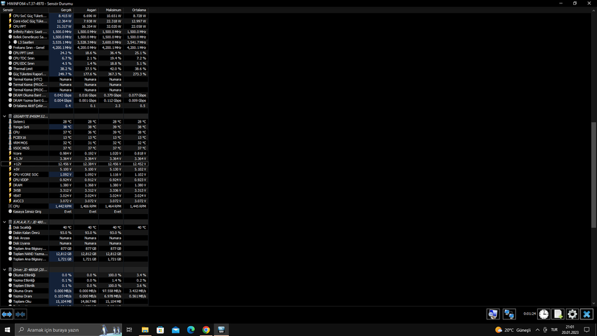Click the Gerçek column header
The height and width of the screenshot is (336, 597).
pyautogui.click(x=61, y=10)
